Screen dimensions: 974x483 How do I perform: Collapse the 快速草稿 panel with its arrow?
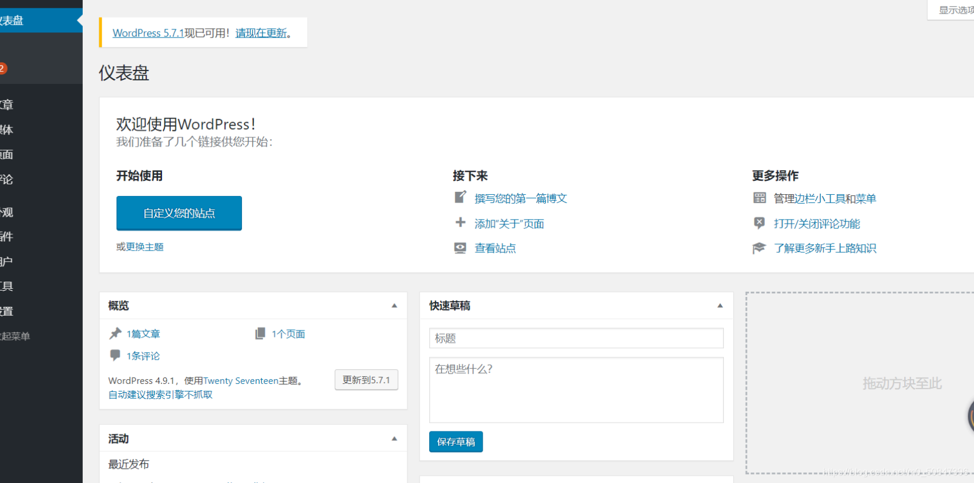[720, 306]
